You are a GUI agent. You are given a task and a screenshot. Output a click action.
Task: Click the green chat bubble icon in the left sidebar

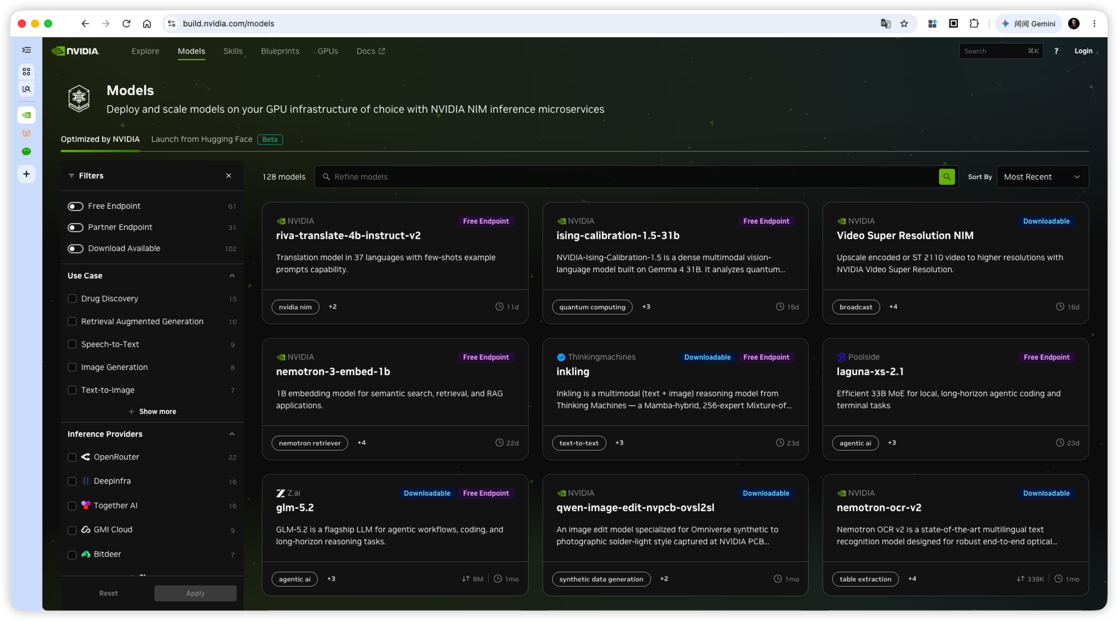coord(26,152)
